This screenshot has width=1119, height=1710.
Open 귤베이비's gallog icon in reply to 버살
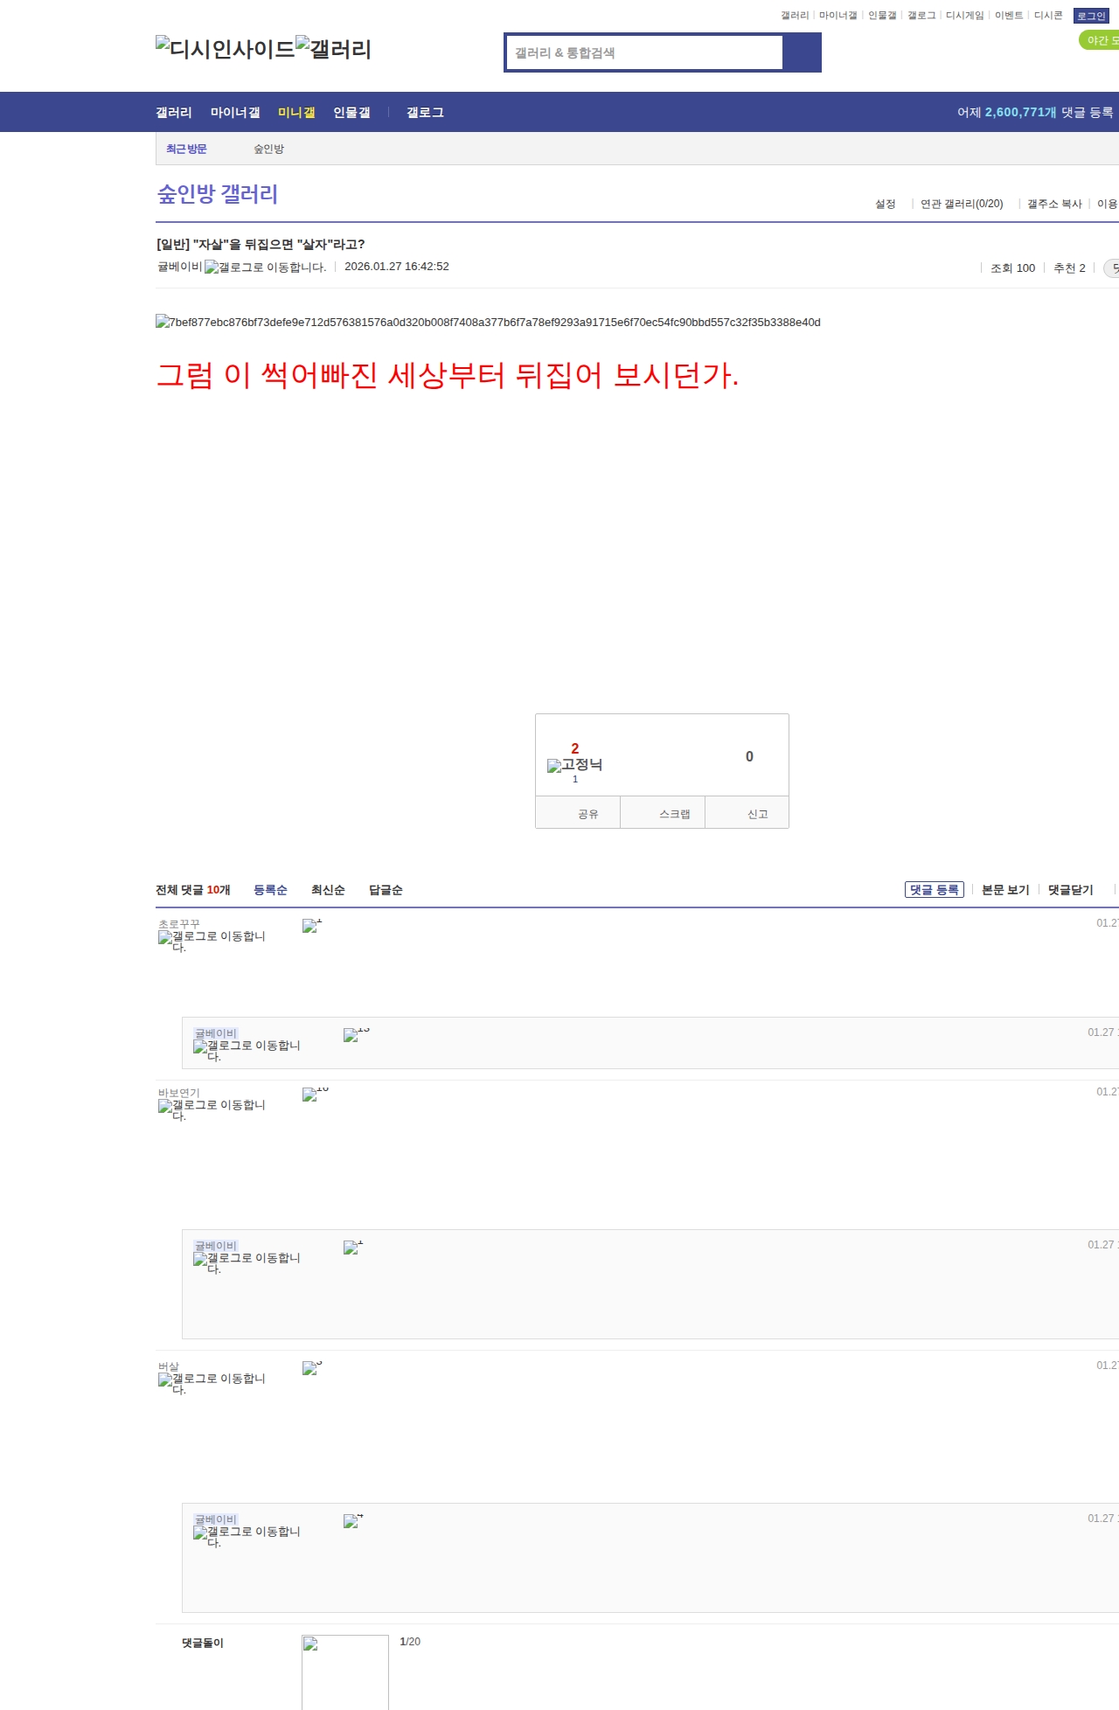click(x=247, y=1536)
